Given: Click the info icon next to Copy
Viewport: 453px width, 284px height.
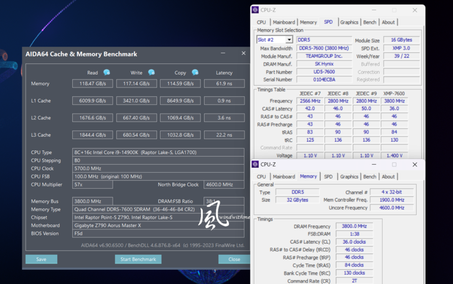Looking at the screenshot, I should click(x=195, y=73).
